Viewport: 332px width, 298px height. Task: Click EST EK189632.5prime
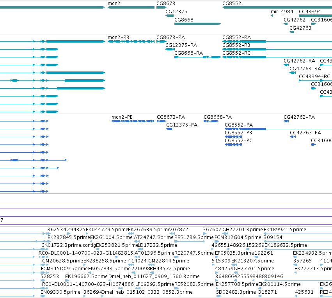pos(286,245)
